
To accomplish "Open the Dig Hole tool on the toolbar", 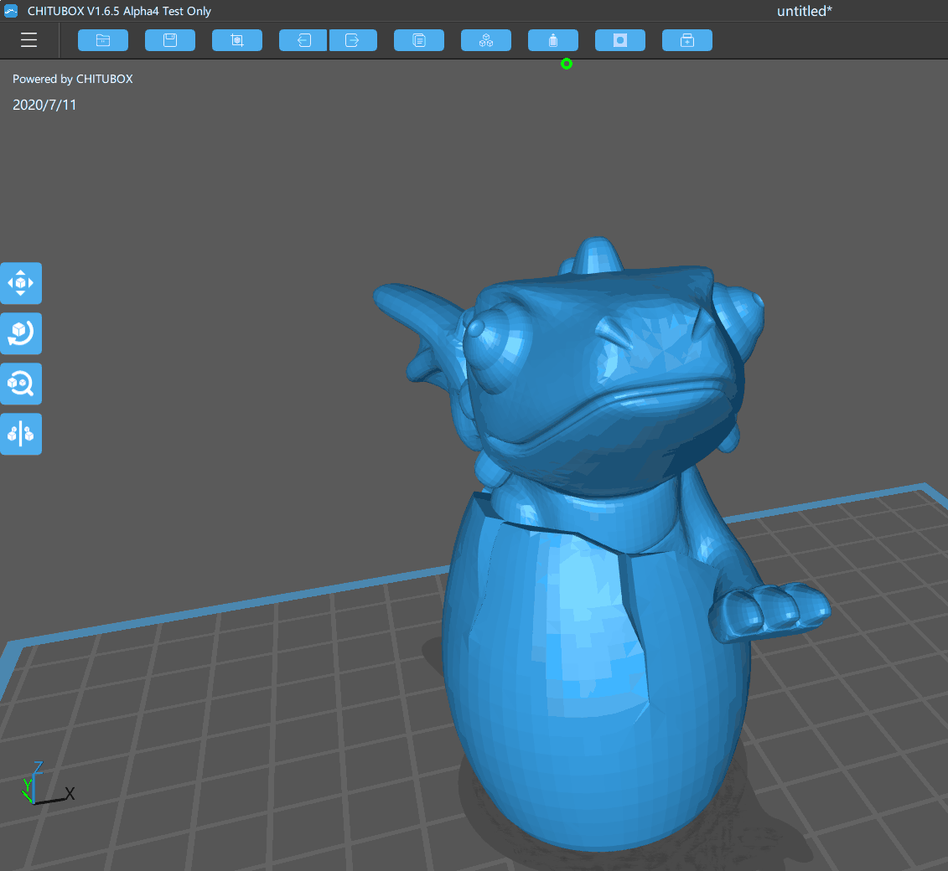I will point(620,39).
